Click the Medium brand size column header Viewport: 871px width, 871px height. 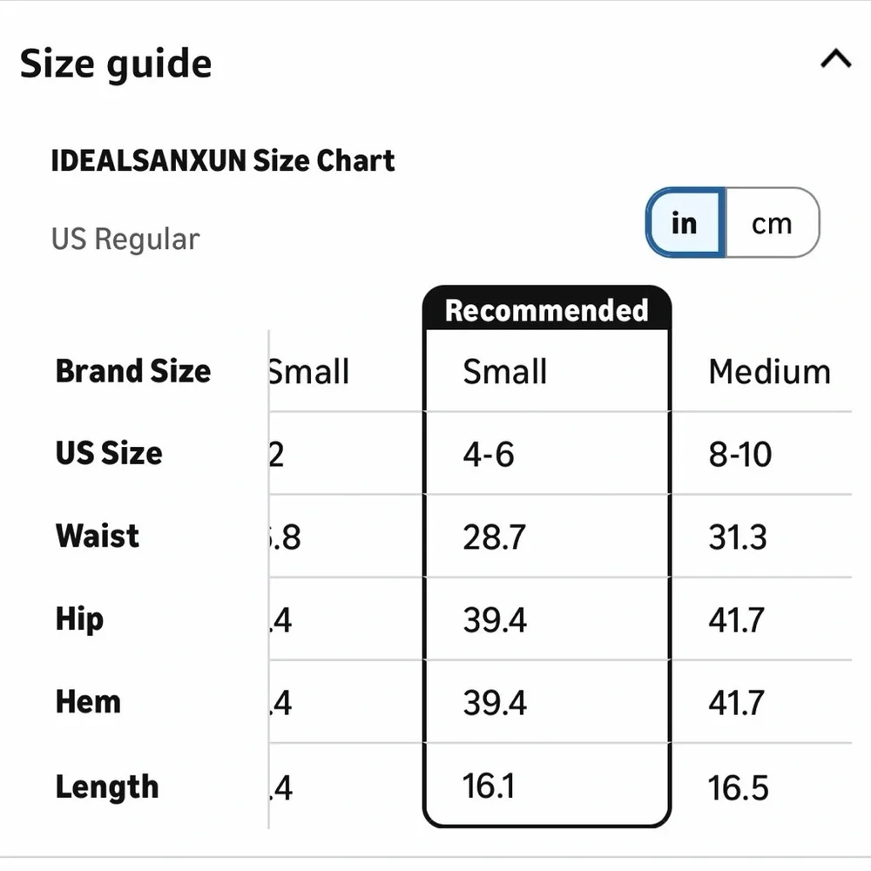point(769,371)
